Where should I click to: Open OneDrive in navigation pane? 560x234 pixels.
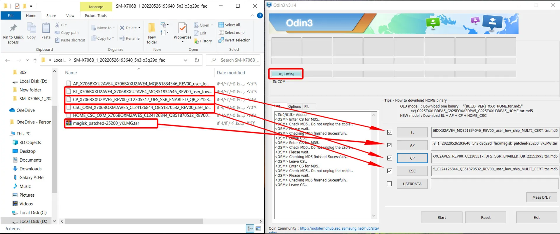click(x=22, y=110)
